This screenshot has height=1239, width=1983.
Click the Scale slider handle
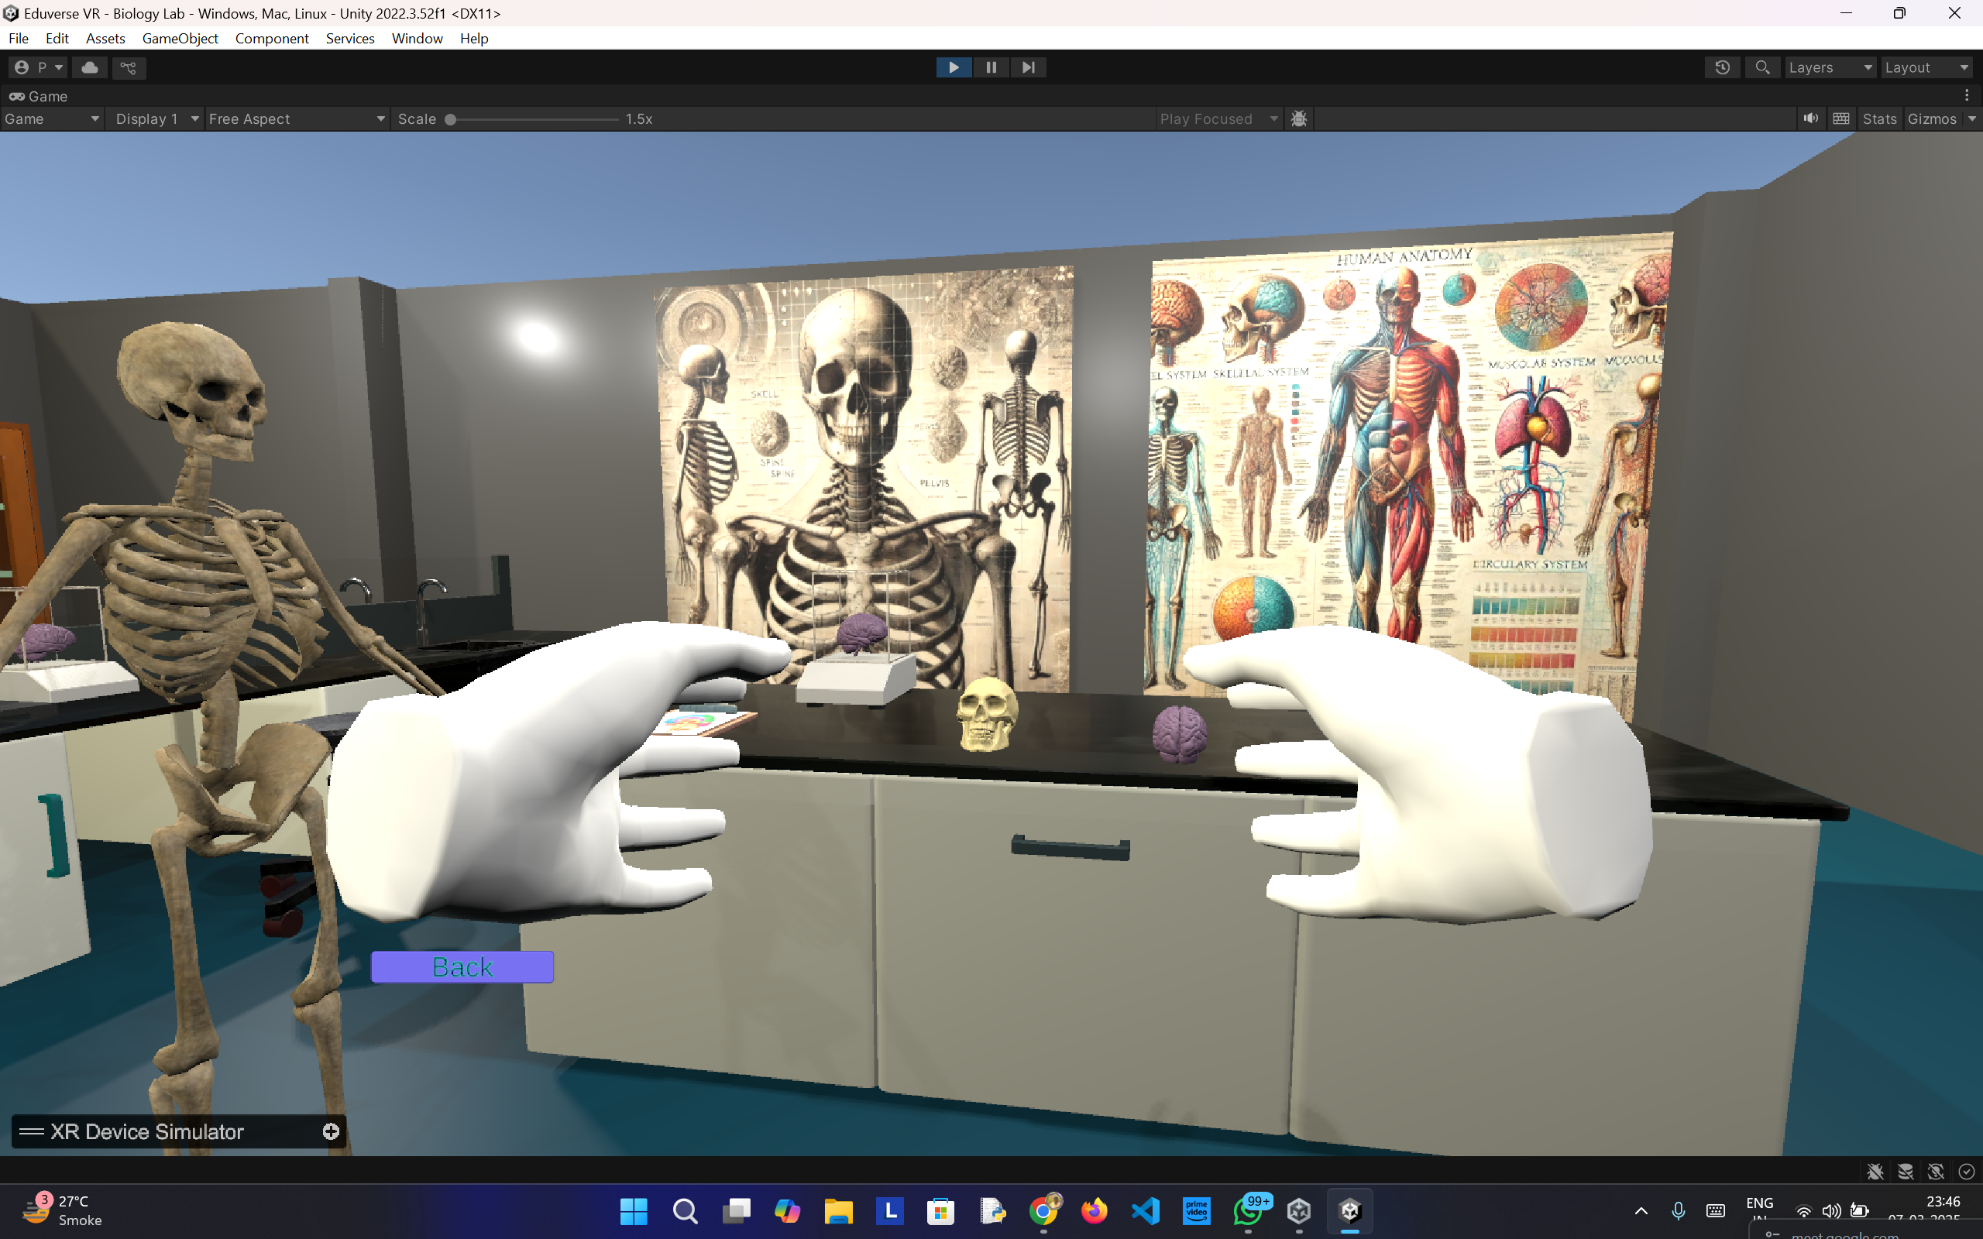tap(451, 118)
